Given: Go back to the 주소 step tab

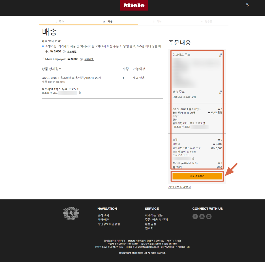Looking at the screenshot, I should [60, 22].
